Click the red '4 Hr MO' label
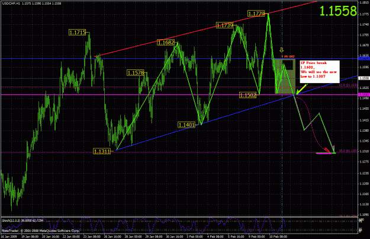 coord(288,56)
